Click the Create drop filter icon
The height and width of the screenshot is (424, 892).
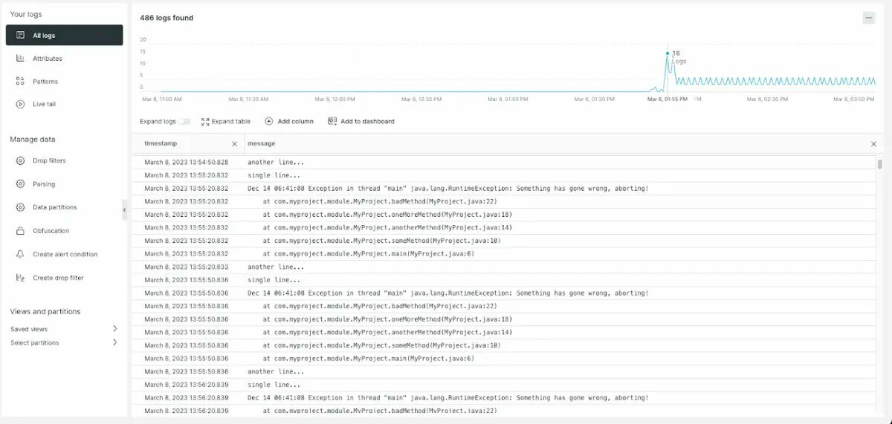pos(20,278)
